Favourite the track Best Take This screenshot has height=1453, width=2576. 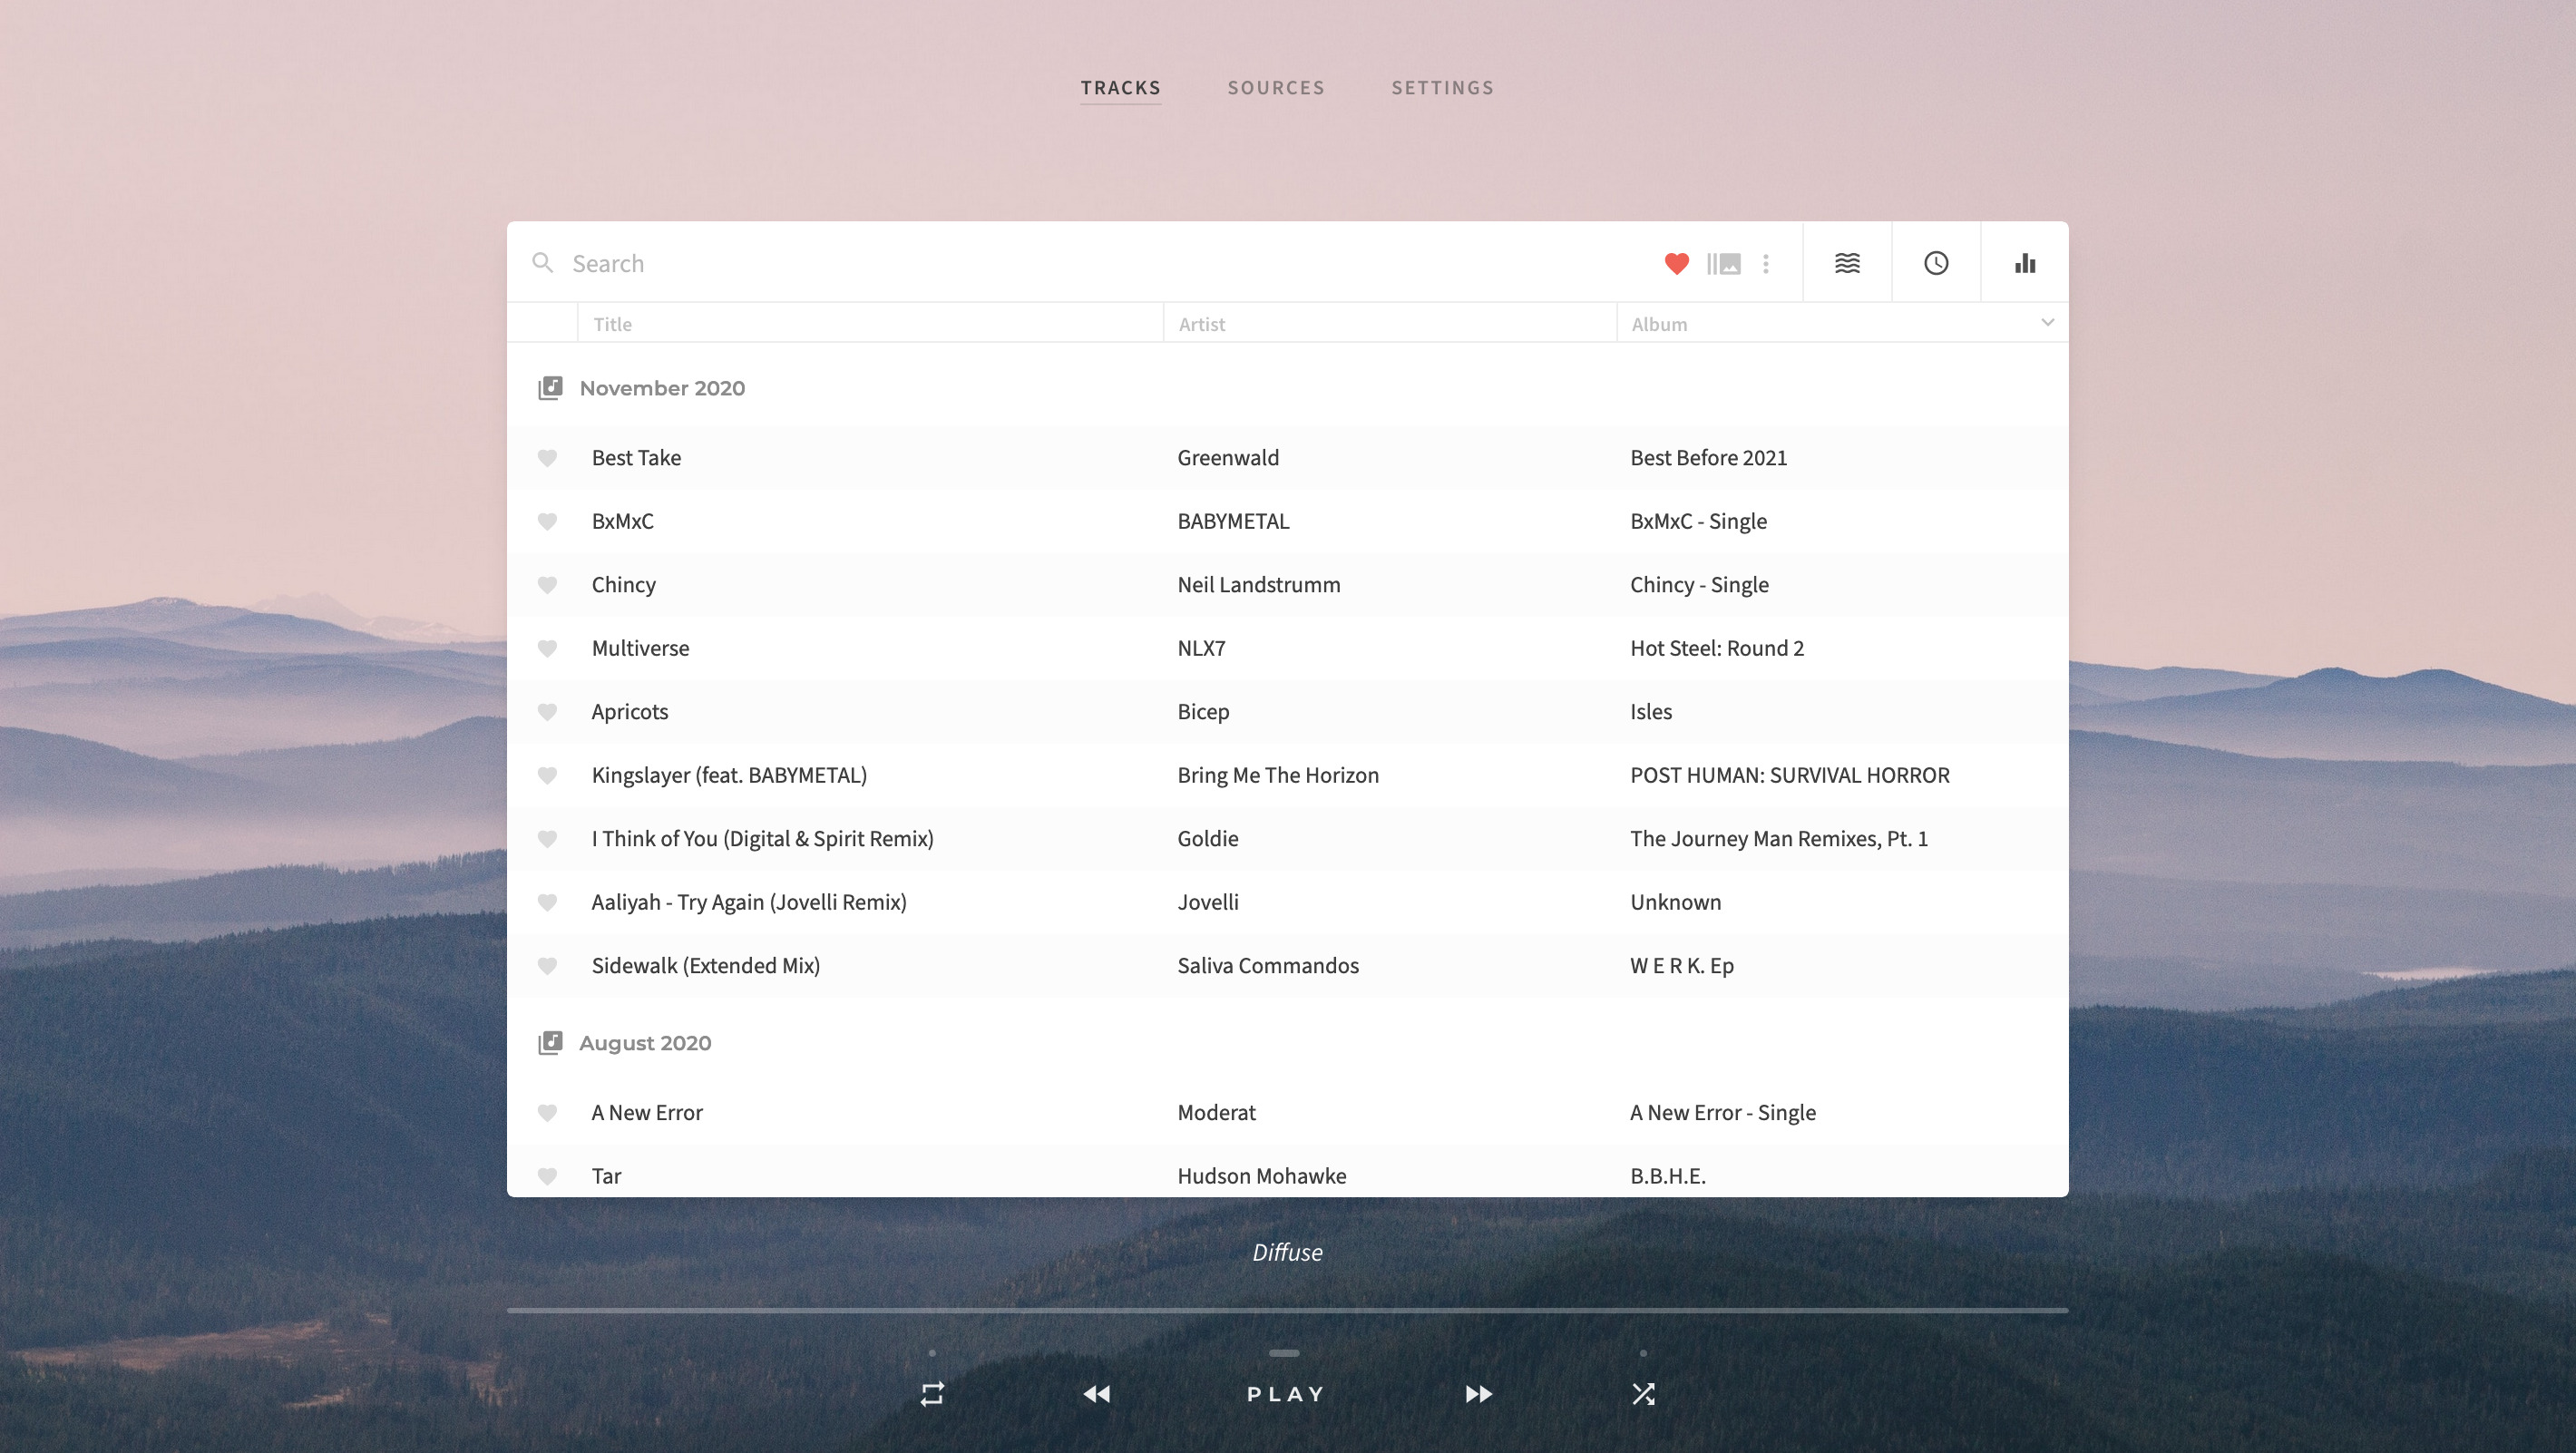point(547,458)
